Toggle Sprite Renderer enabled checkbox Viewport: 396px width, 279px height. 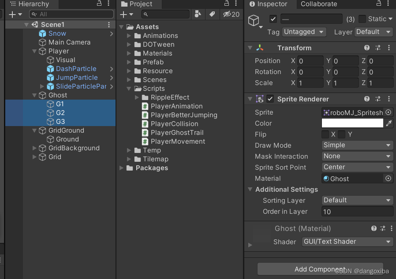click(x=270, y=99)
